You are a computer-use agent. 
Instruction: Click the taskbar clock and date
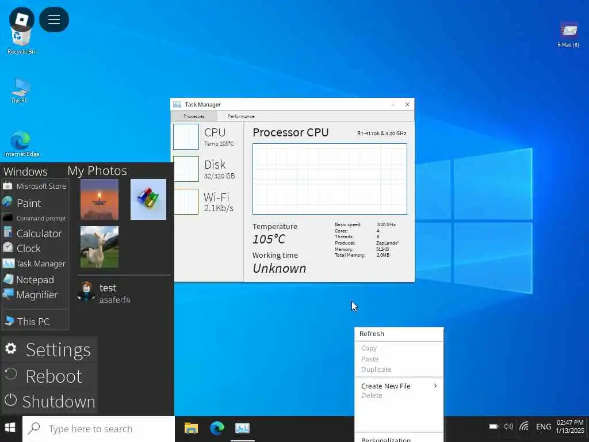tap(570, 426)
